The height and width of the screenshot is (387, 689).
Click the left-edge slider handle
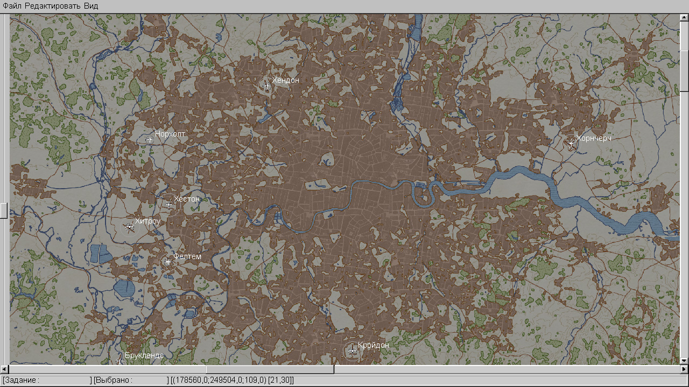[3, 210]
